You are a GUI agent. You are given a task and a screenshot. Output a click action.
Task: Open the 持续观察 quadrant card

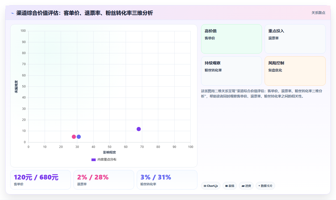point(232,71)
